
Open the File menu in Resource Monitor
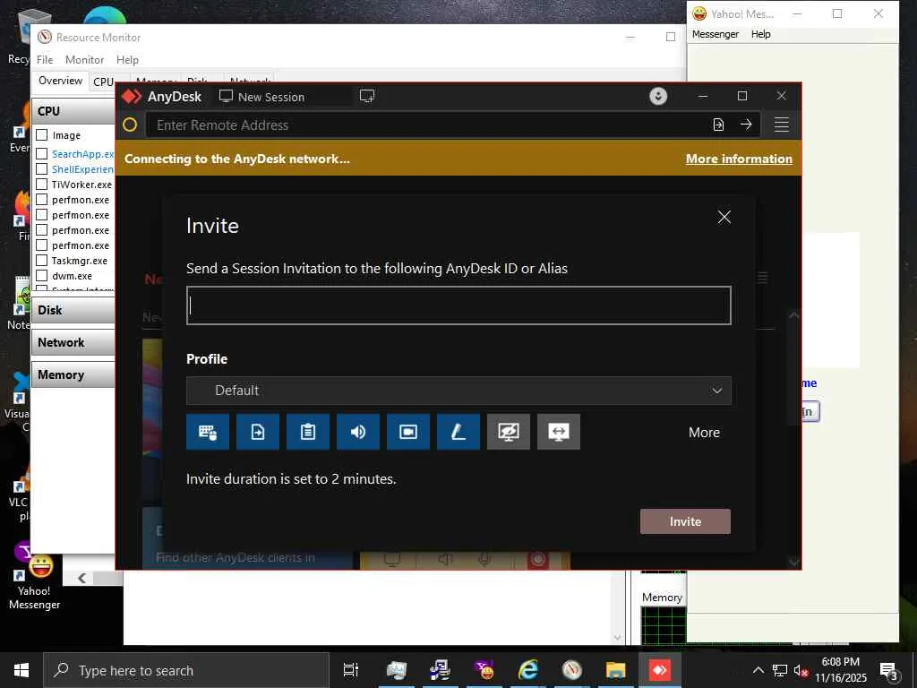pyautogui.click(x=45, y=60)
